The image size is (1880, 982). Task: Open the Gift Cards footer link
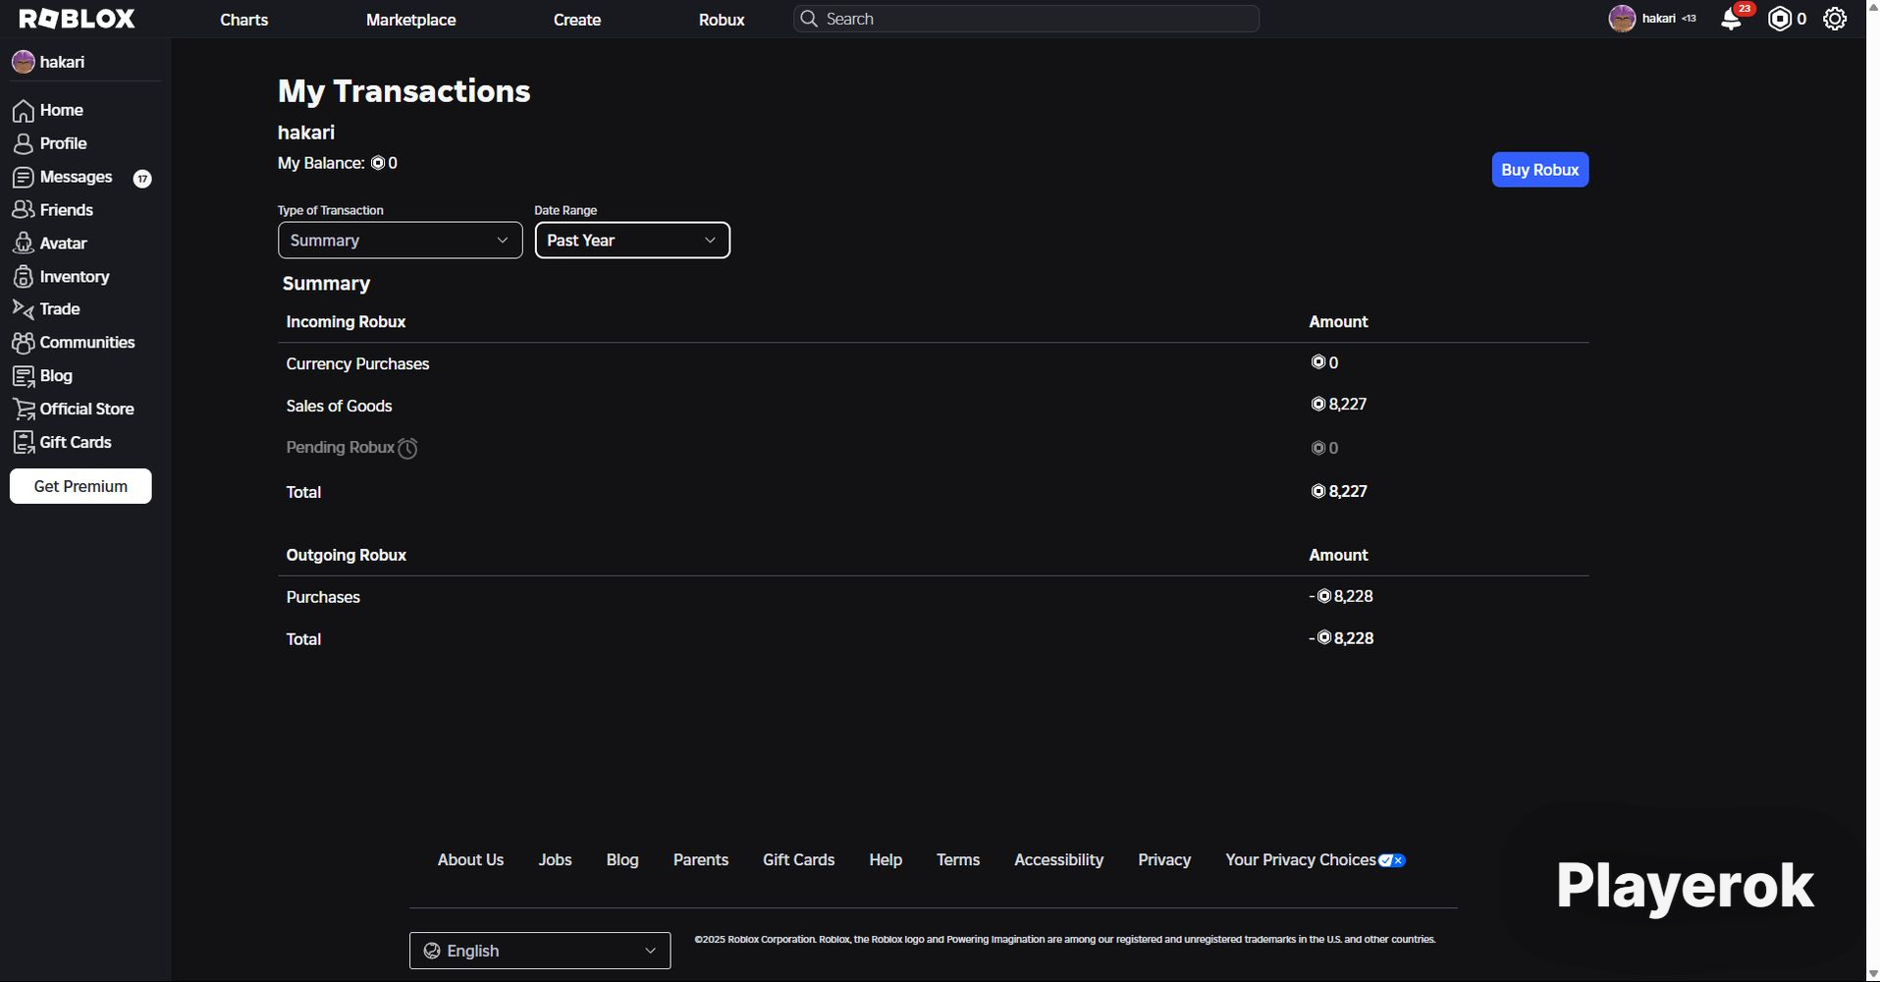tap(798, 860)
